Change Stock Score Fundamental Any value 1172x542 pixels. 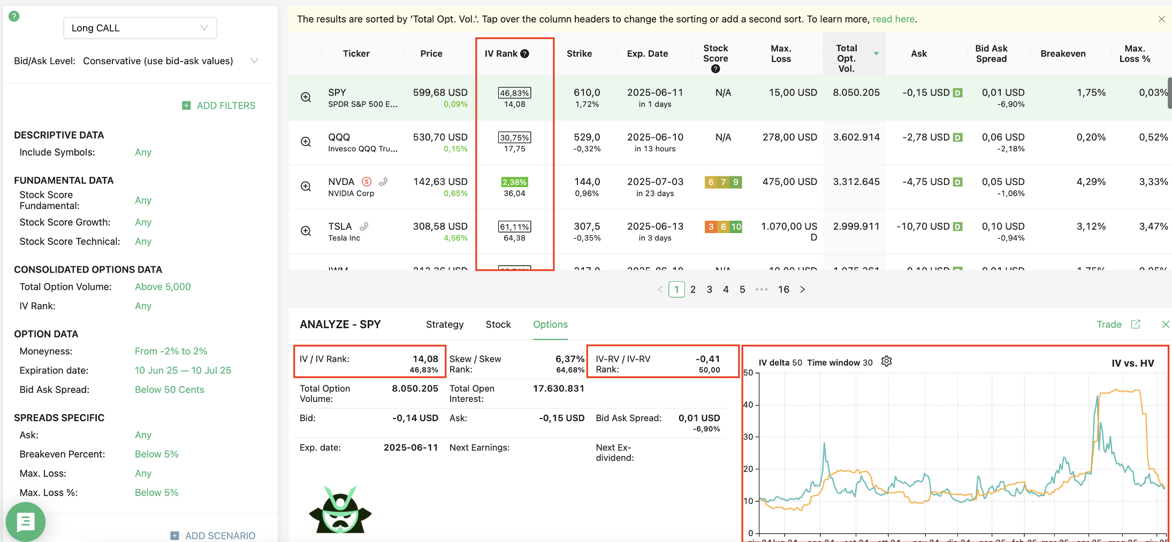point(143,200)
